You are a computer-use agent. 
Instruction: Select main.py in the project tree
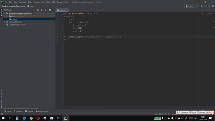14,19
